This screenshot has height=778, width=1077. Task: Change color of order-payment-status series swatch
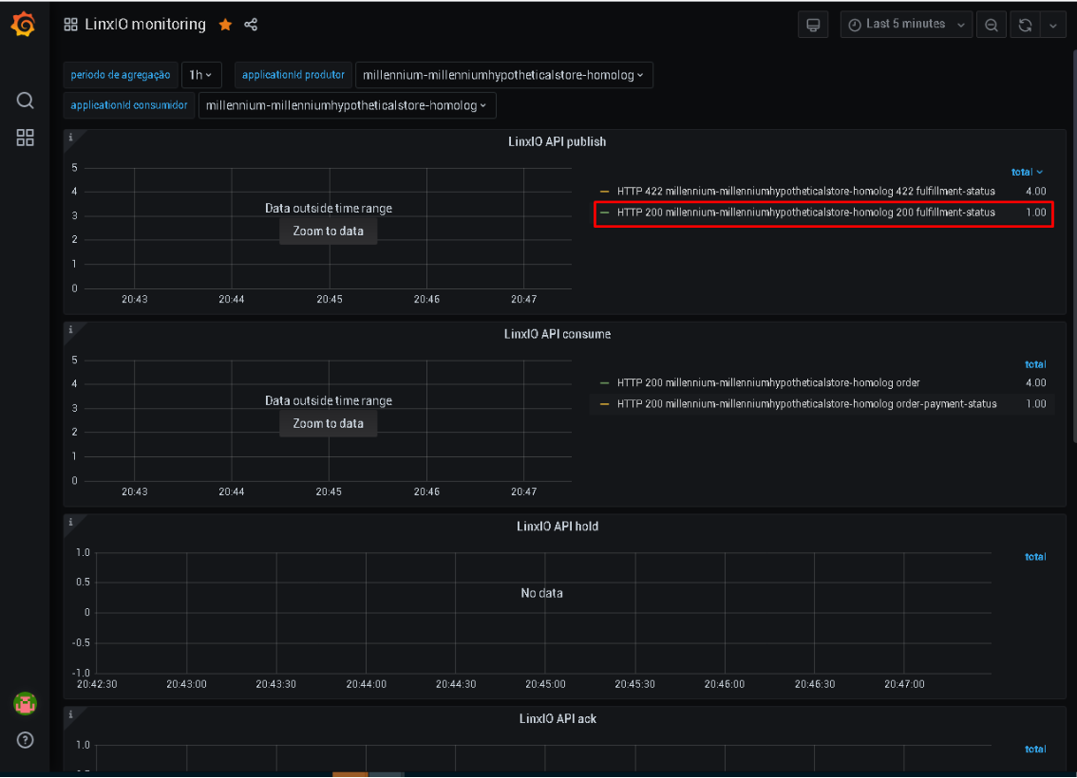click(604, 404)
